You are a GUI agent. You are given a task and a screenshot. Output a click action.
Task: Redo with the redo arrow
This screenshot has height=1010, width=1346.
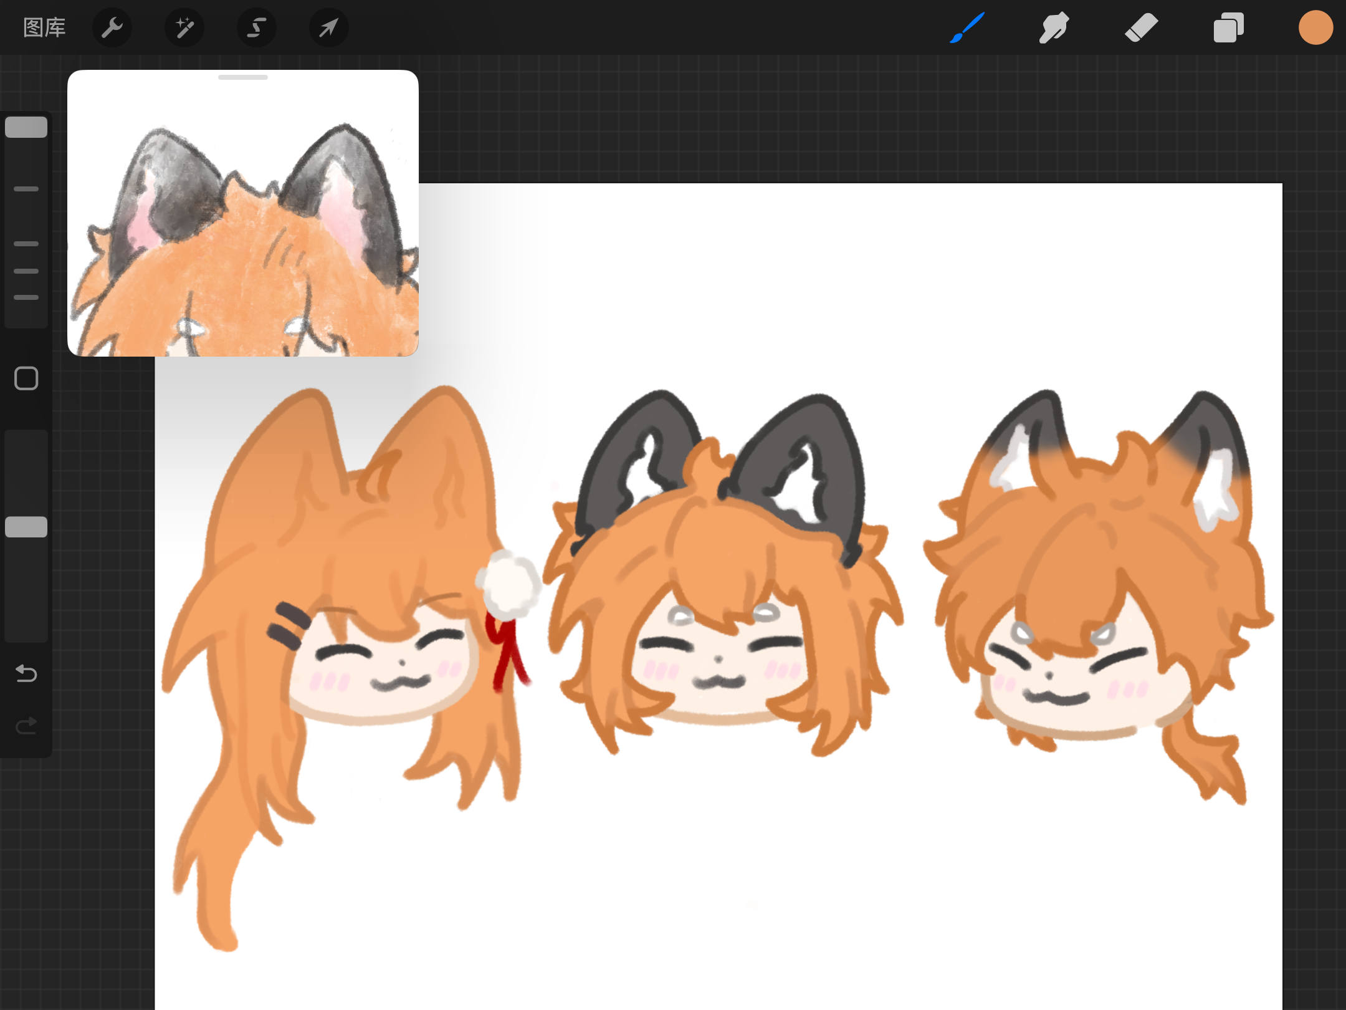(x=26, y=725)
